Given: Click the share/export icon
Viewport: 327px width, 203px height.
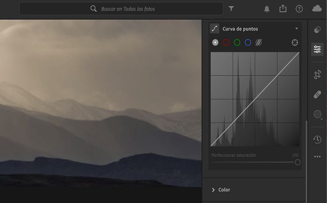Looking at the screenshot, I should pyautogui.click(x=283, y=8).
